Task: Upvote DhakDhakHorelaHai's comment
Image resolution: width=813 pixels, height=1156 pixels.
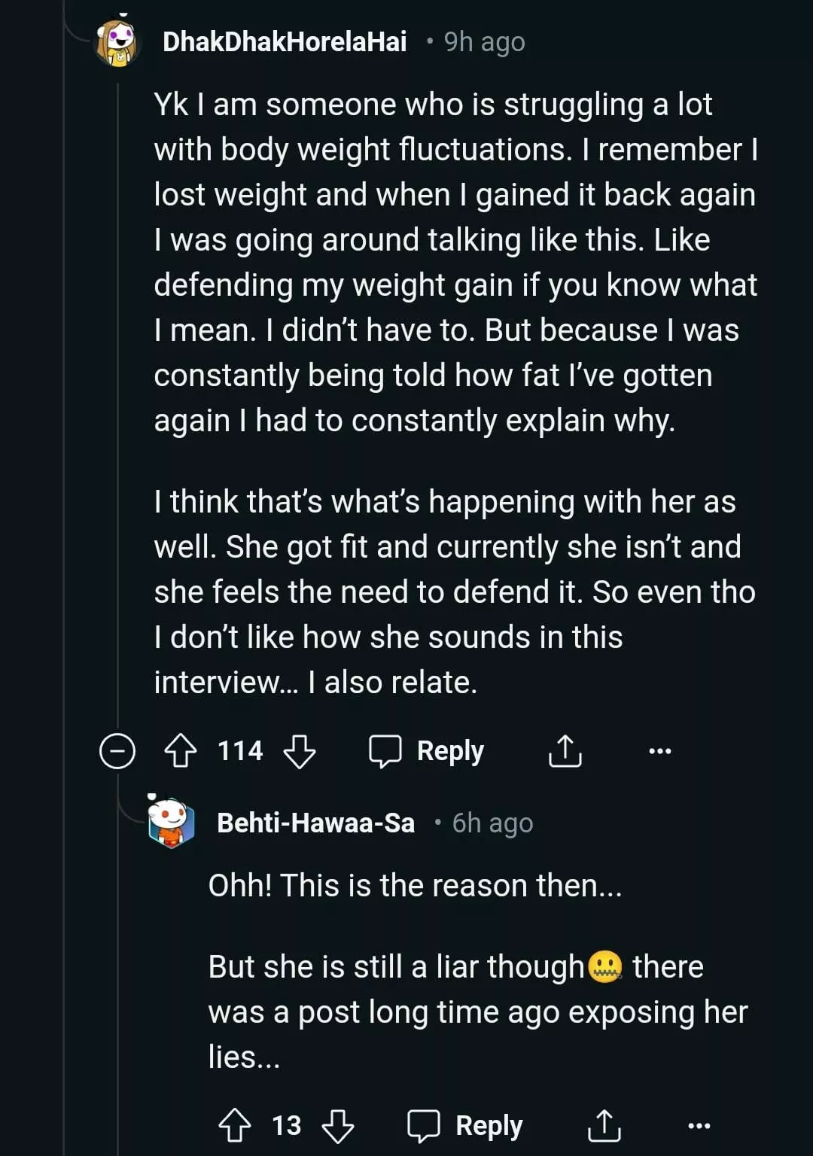Action: pos(180,751)
